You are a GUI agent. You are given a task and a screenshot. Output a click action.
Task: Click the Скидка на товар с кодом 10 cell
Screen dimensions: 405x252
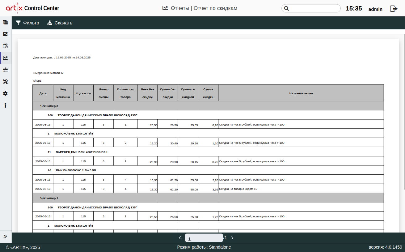point(301,189)
